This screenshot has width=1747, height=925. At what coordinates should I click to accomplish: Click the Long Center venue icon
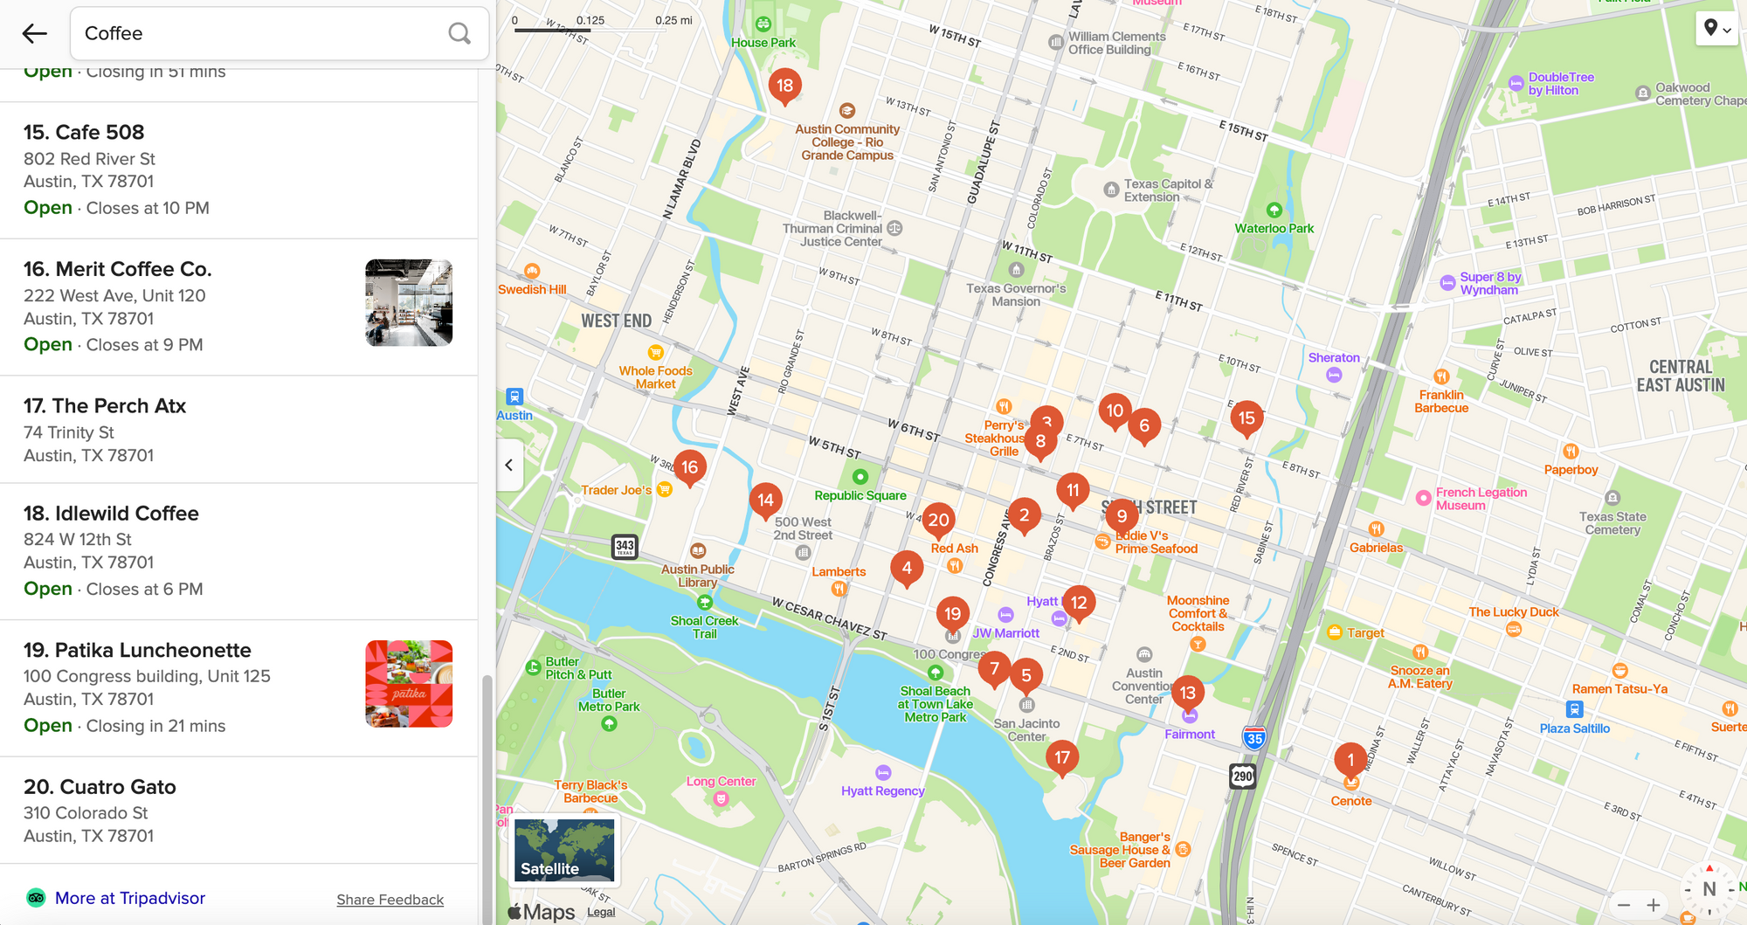click(x=721, y=798)
